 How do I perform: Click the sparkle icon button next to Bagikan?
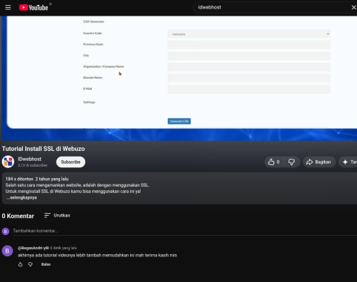pyautogui.click(x=348, y=162)
